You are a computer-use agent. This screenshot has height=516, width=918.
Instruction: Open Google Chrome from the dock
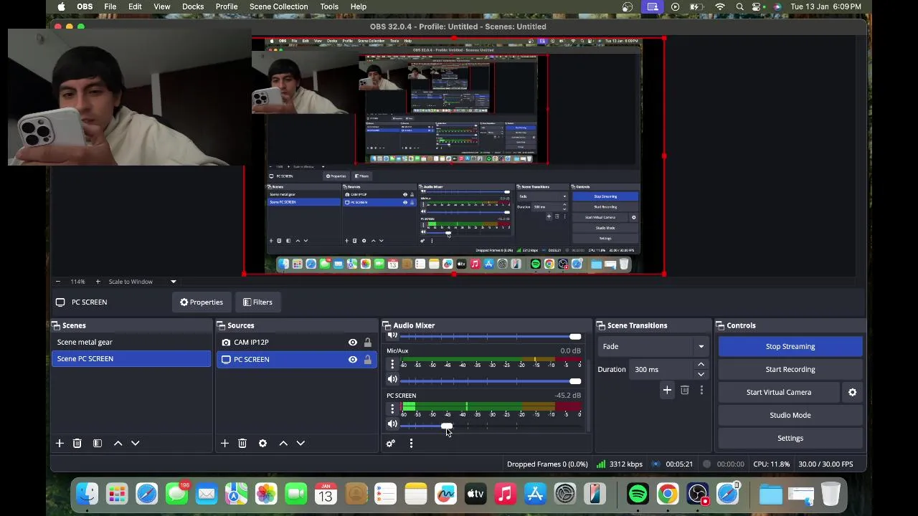[668, 494]
